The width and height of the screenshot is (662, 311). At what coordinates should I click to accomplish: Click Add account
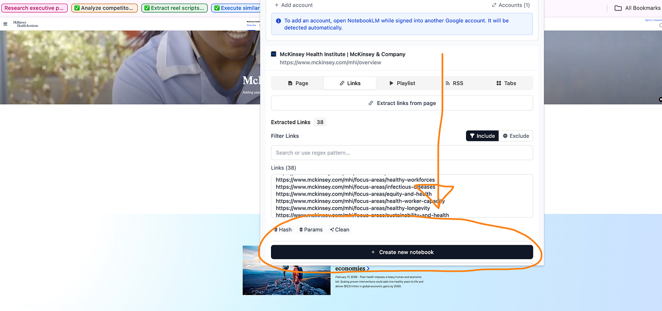tap(294, 5)
